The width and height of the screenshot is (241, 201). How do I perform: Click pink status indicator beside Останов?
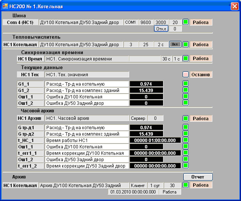pos(186,74)
